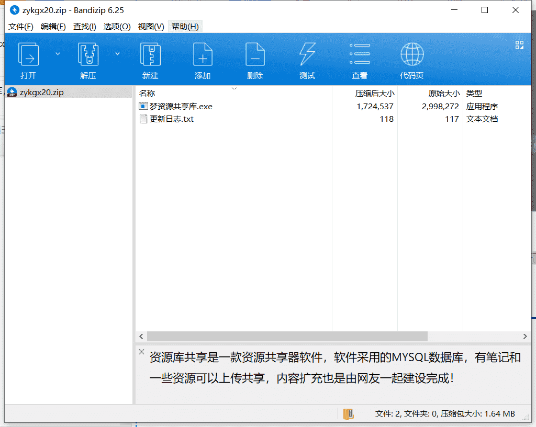536x427 pixels.
Task: Click the toolbar layout grid icon
Action: (519, 45)
